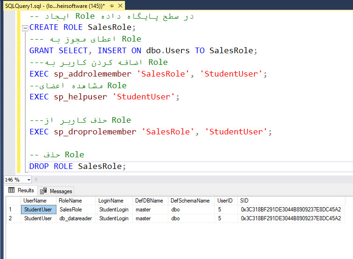Screen dimensions: 353x259
Task: Switch to the Results tab
Action: click(x=21, y=190)
